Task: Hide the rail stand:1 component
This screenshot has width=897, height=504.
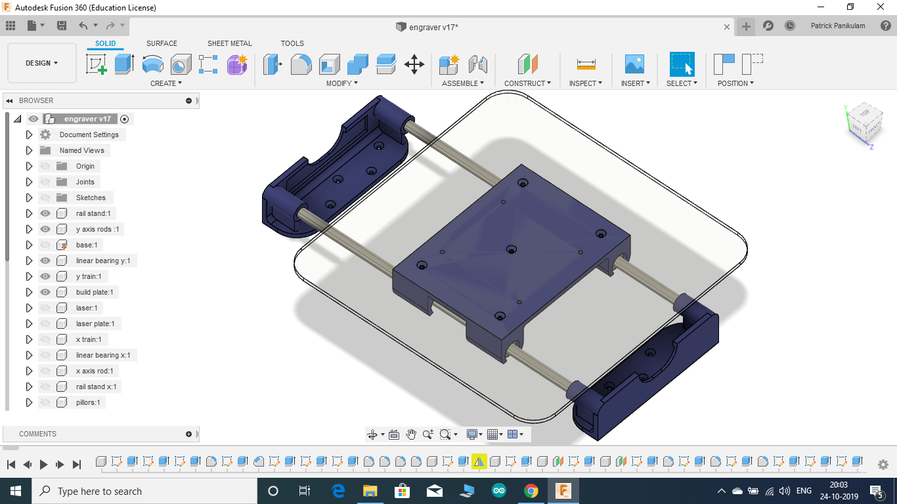Action: 45,213
